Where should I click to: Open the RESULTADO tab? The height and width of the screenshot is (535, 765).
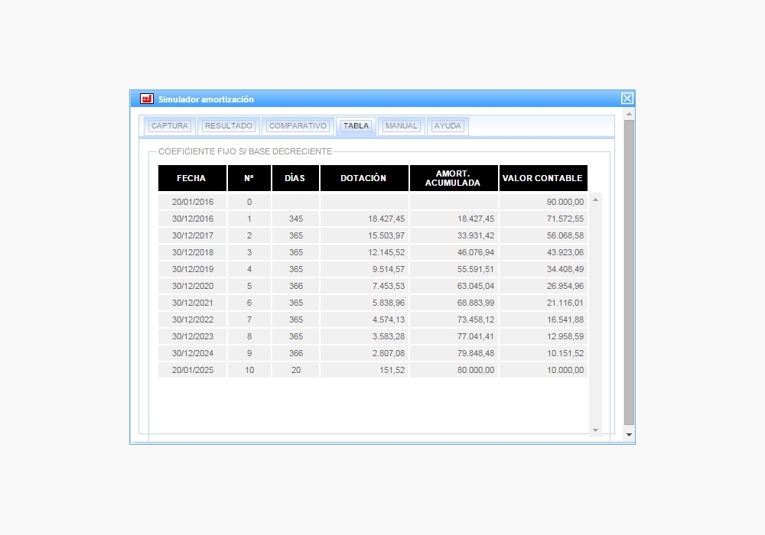(x=228, y=126)
